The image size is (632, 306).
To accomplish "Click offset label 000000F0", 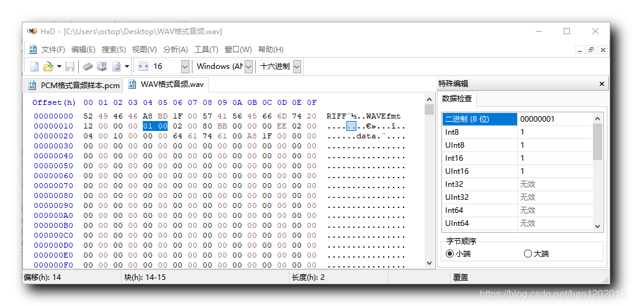I will pyautogui.click(x=53, y=265).
